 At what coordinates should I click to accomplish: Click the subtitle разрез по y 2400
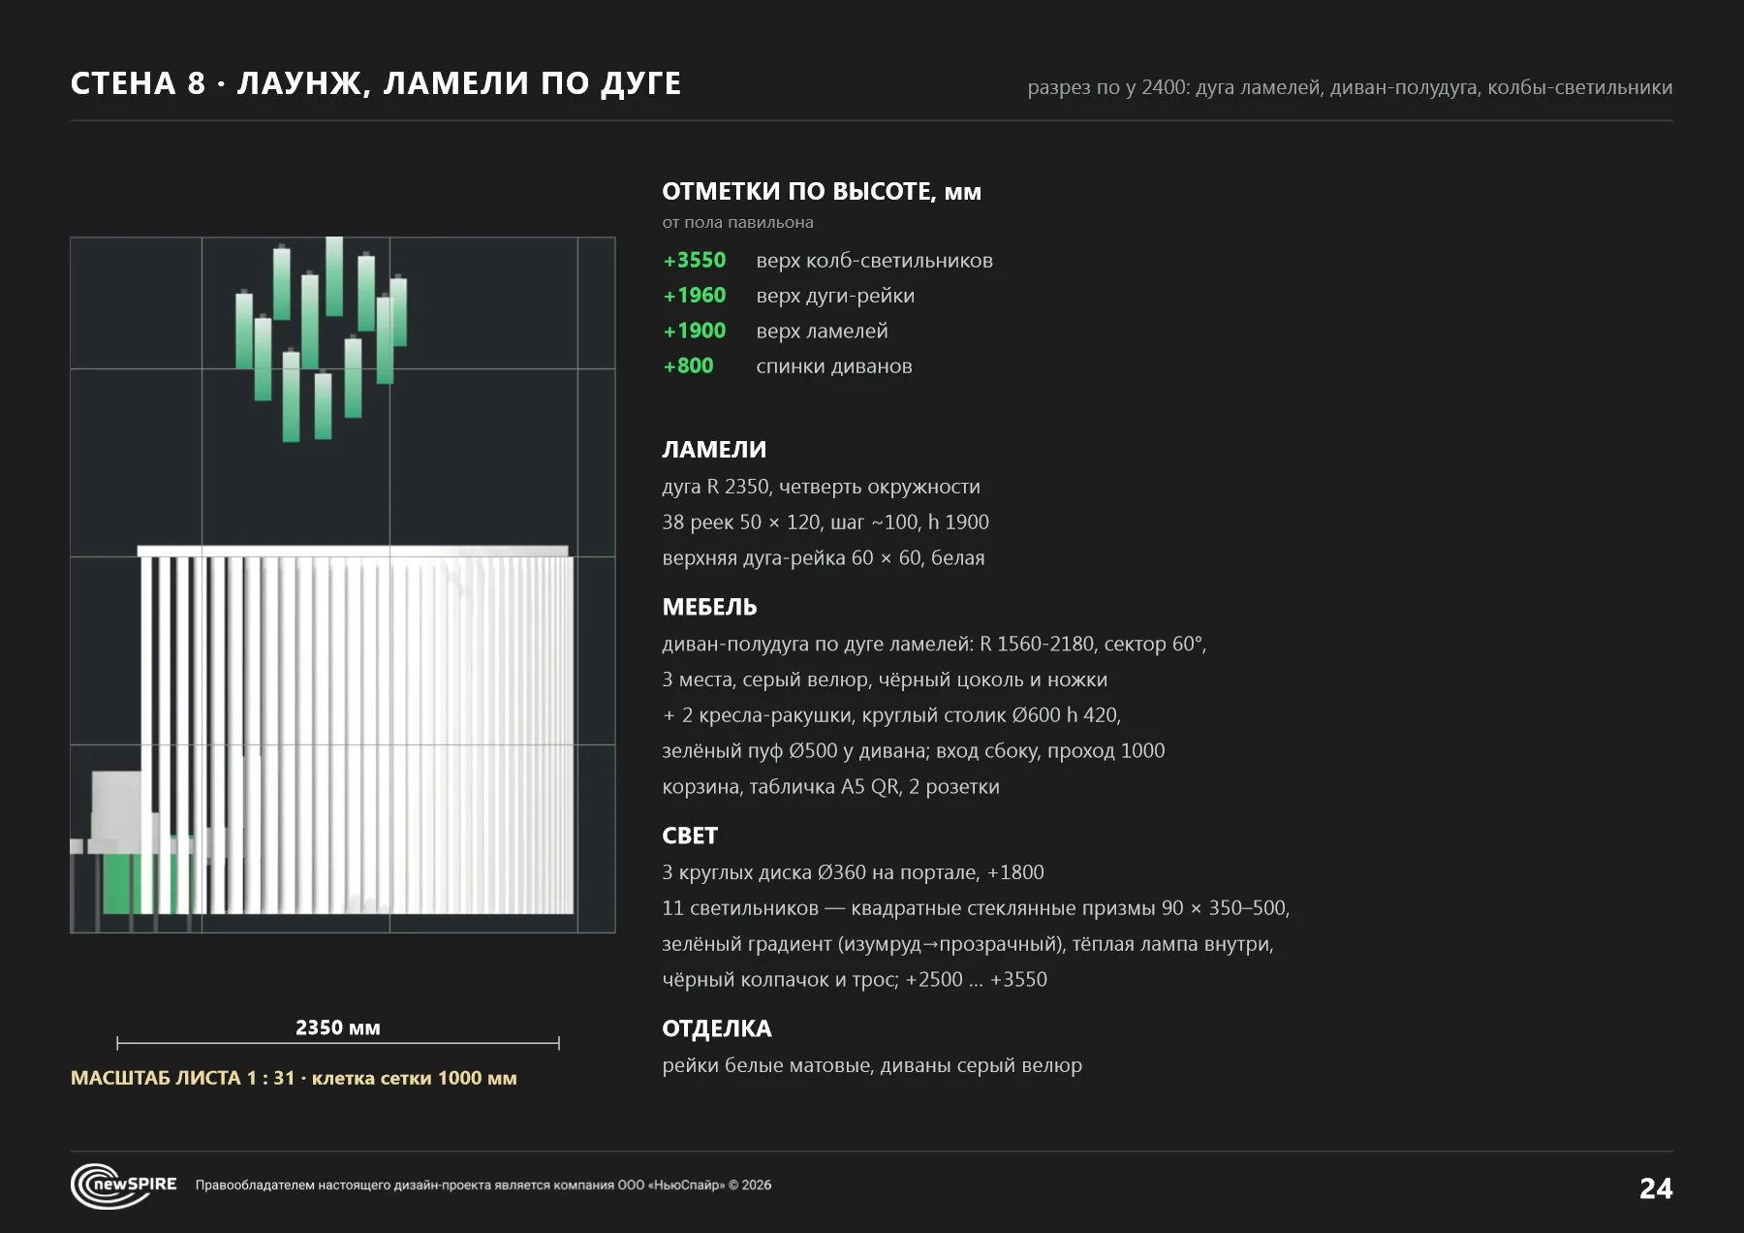(1350, 87)
